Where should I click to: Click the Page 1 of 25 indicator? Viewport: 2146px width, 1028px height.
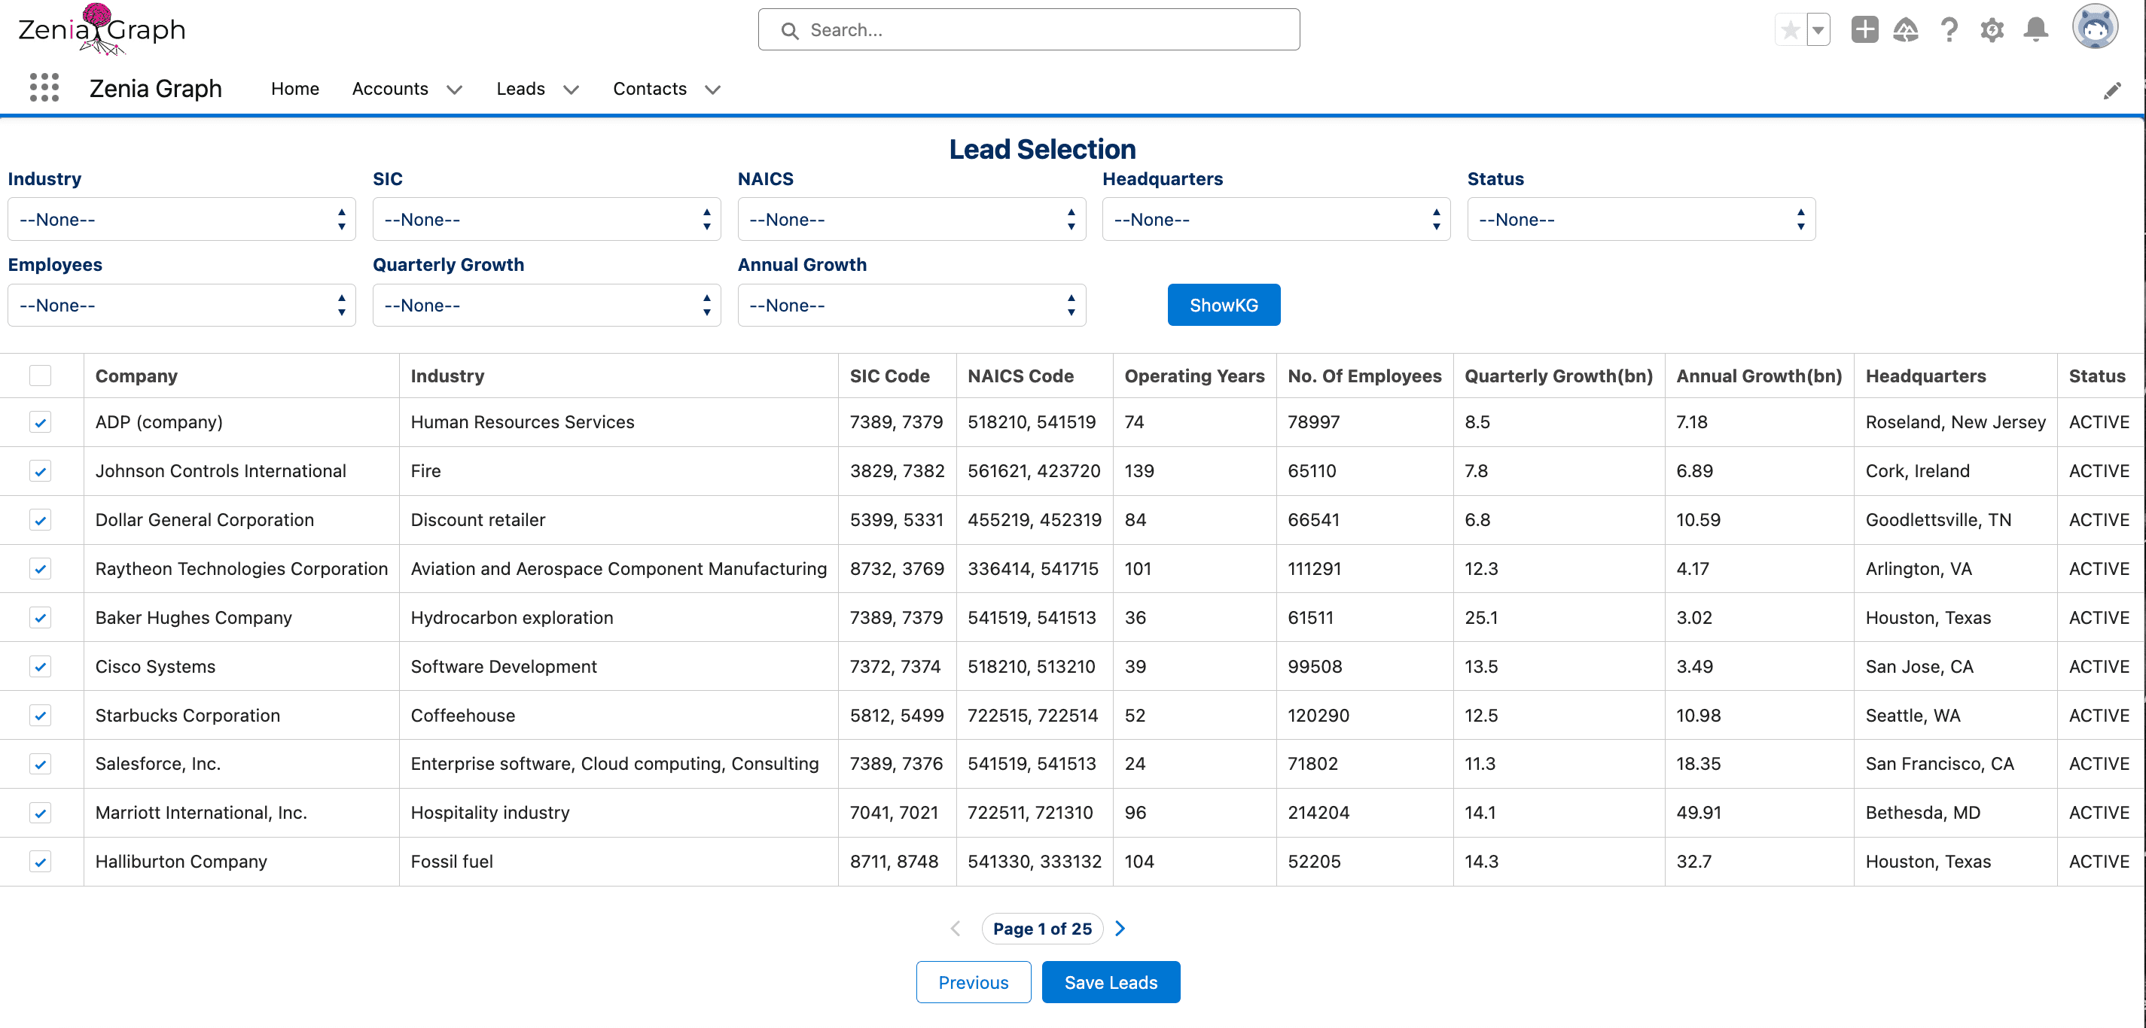click(1042, 929)
